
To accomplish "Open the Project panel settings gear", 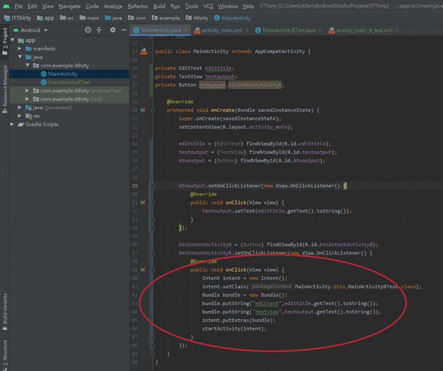I will (x=112, y=30).
